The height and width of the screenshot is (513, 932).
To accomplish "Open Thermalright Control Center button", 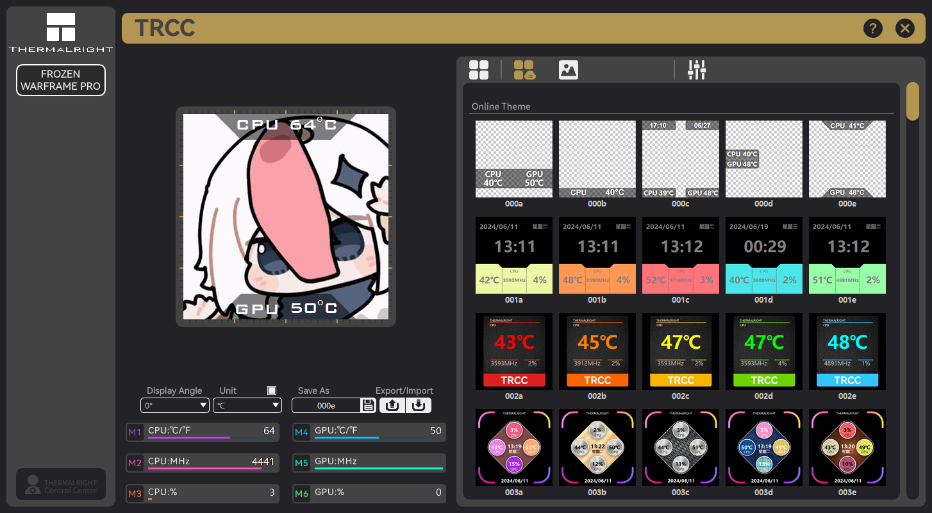I will [x=61, y=485].
